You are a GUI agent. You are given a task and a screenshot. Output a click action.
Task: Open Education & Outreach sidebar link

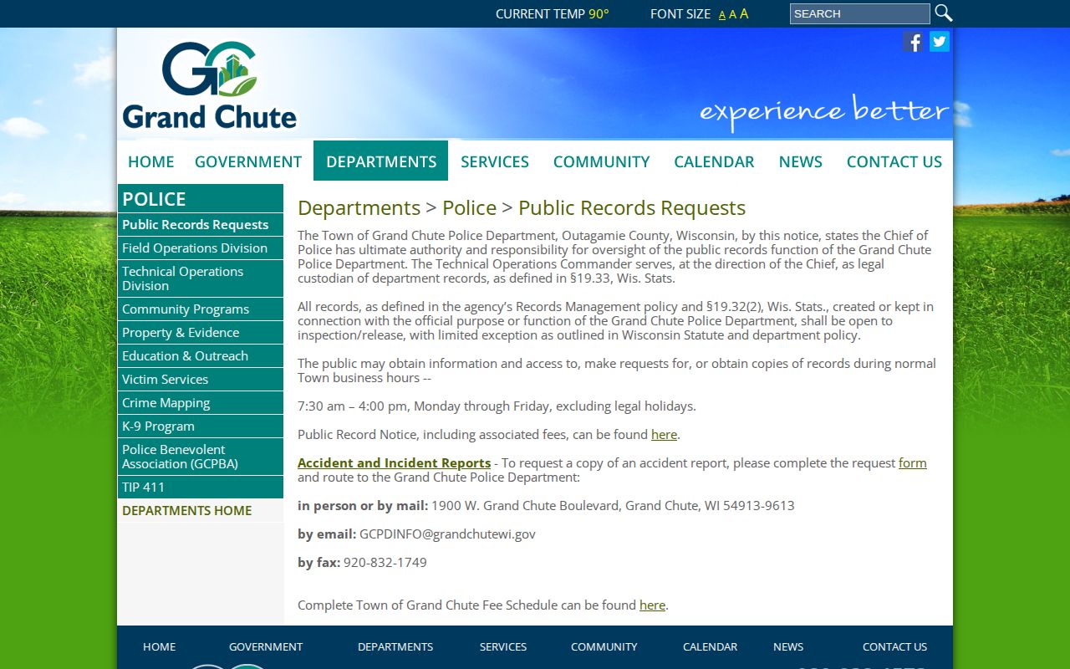201,355
